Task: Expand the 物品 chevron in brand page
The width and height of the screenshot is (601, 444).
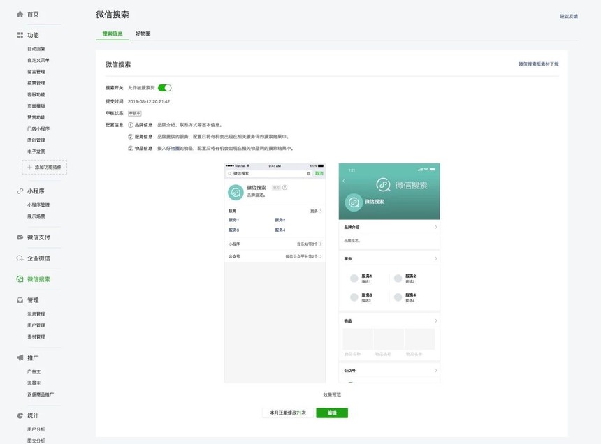Action: pyautogui.click(x=436, y=320)
